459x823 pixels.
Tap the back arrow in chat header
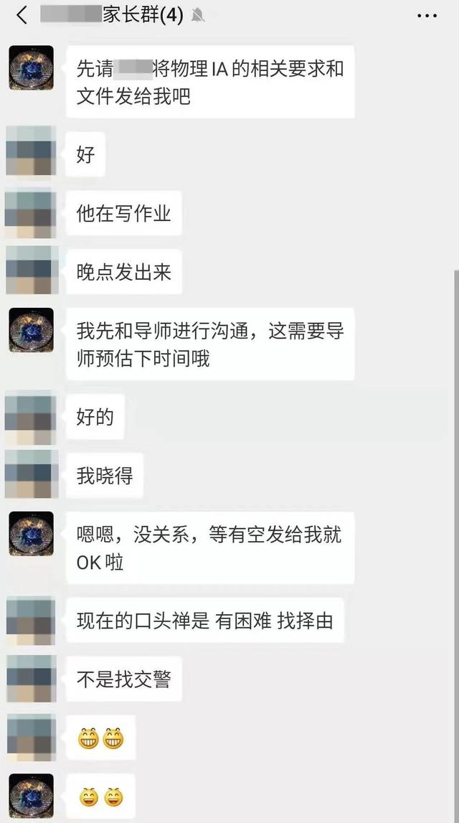point(22,15)
